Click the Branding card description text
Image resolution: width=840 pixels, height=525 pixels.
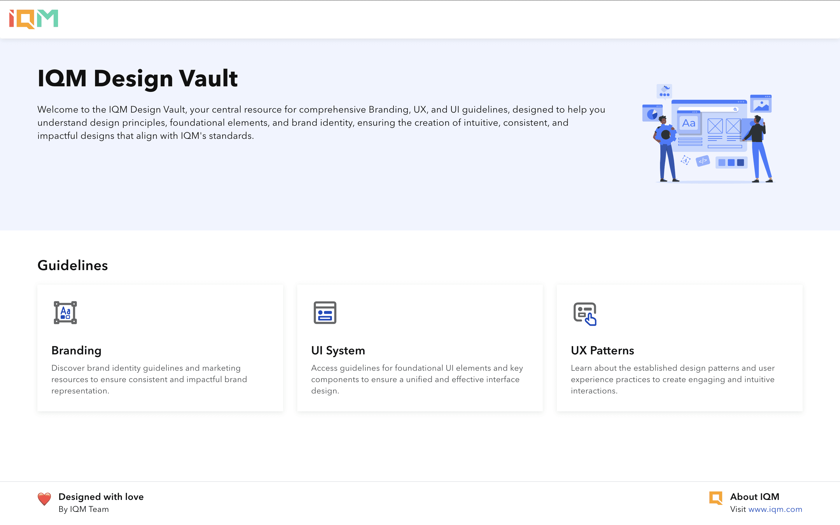coord(149,379)
